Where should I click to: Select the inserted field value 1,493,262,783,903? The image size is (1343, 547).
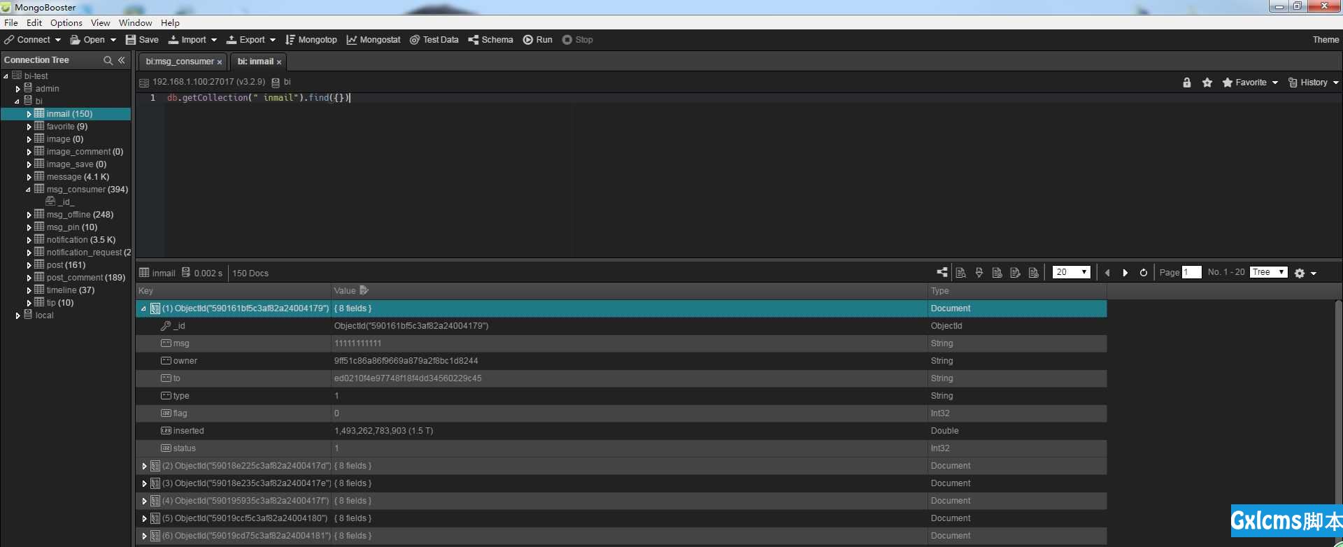tap(383, 431)
